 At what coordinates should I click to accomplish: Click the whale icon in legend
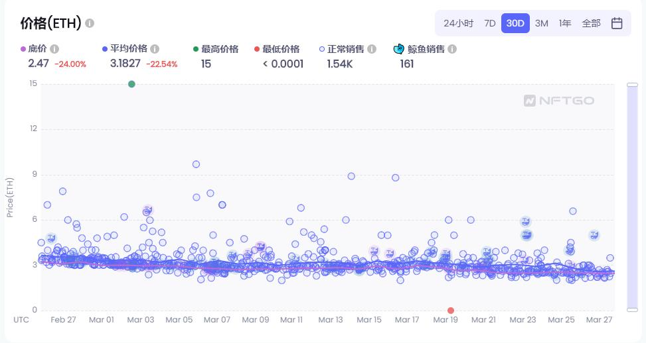coord(398,49)
